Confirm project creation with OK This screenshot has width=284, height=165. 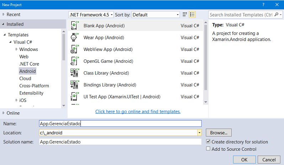244,160
